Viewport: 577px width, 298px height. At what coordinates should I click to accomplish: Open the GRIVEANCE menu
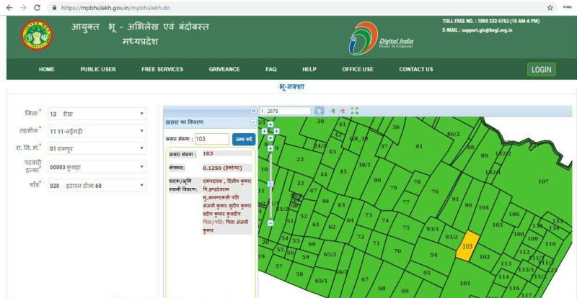click(224, 69)
